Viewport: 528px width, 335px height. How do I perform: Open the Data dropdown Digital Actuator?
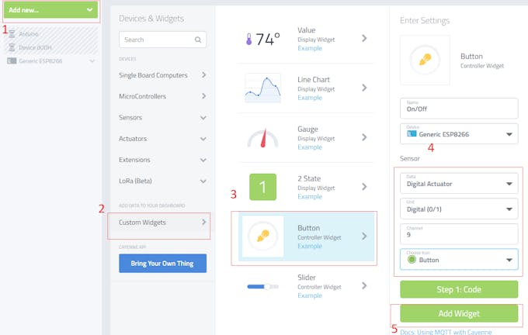tap(459, 183)
